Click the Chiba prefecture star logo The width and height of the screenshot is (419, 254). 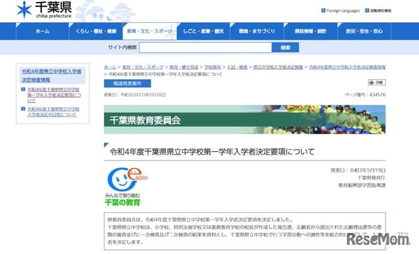[24, 10]
